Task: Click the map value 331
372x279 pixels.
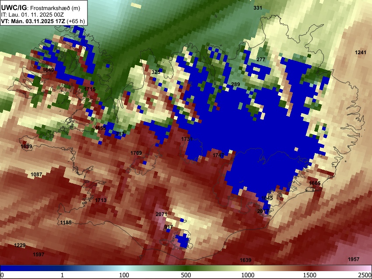Action: [258, 8]
